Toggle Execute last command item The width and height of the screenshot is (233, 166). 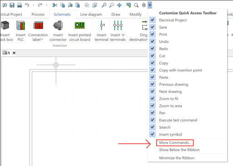click(188, 120)
